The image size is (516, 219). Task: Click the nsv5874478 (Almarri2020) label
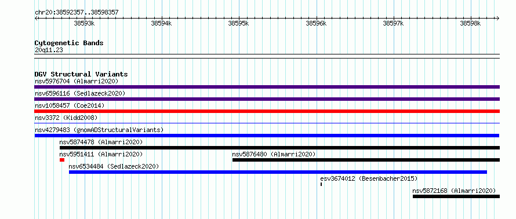[101, 142]
